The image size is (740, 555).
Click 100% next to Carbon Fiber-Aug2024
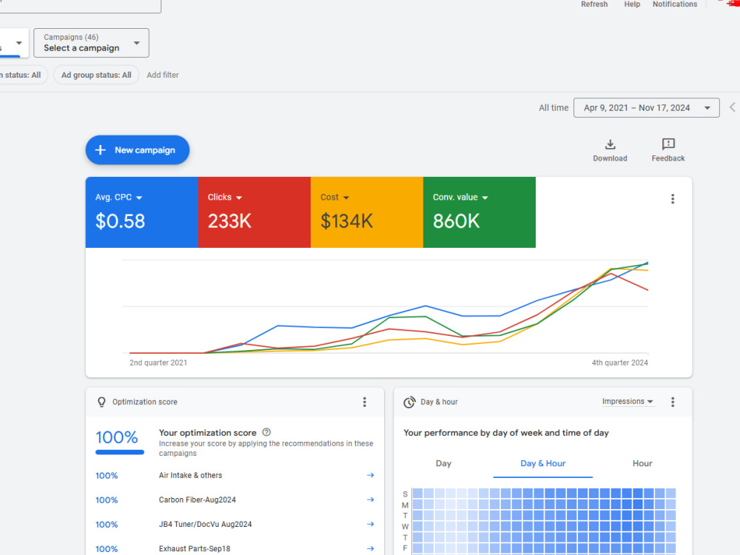107,499
